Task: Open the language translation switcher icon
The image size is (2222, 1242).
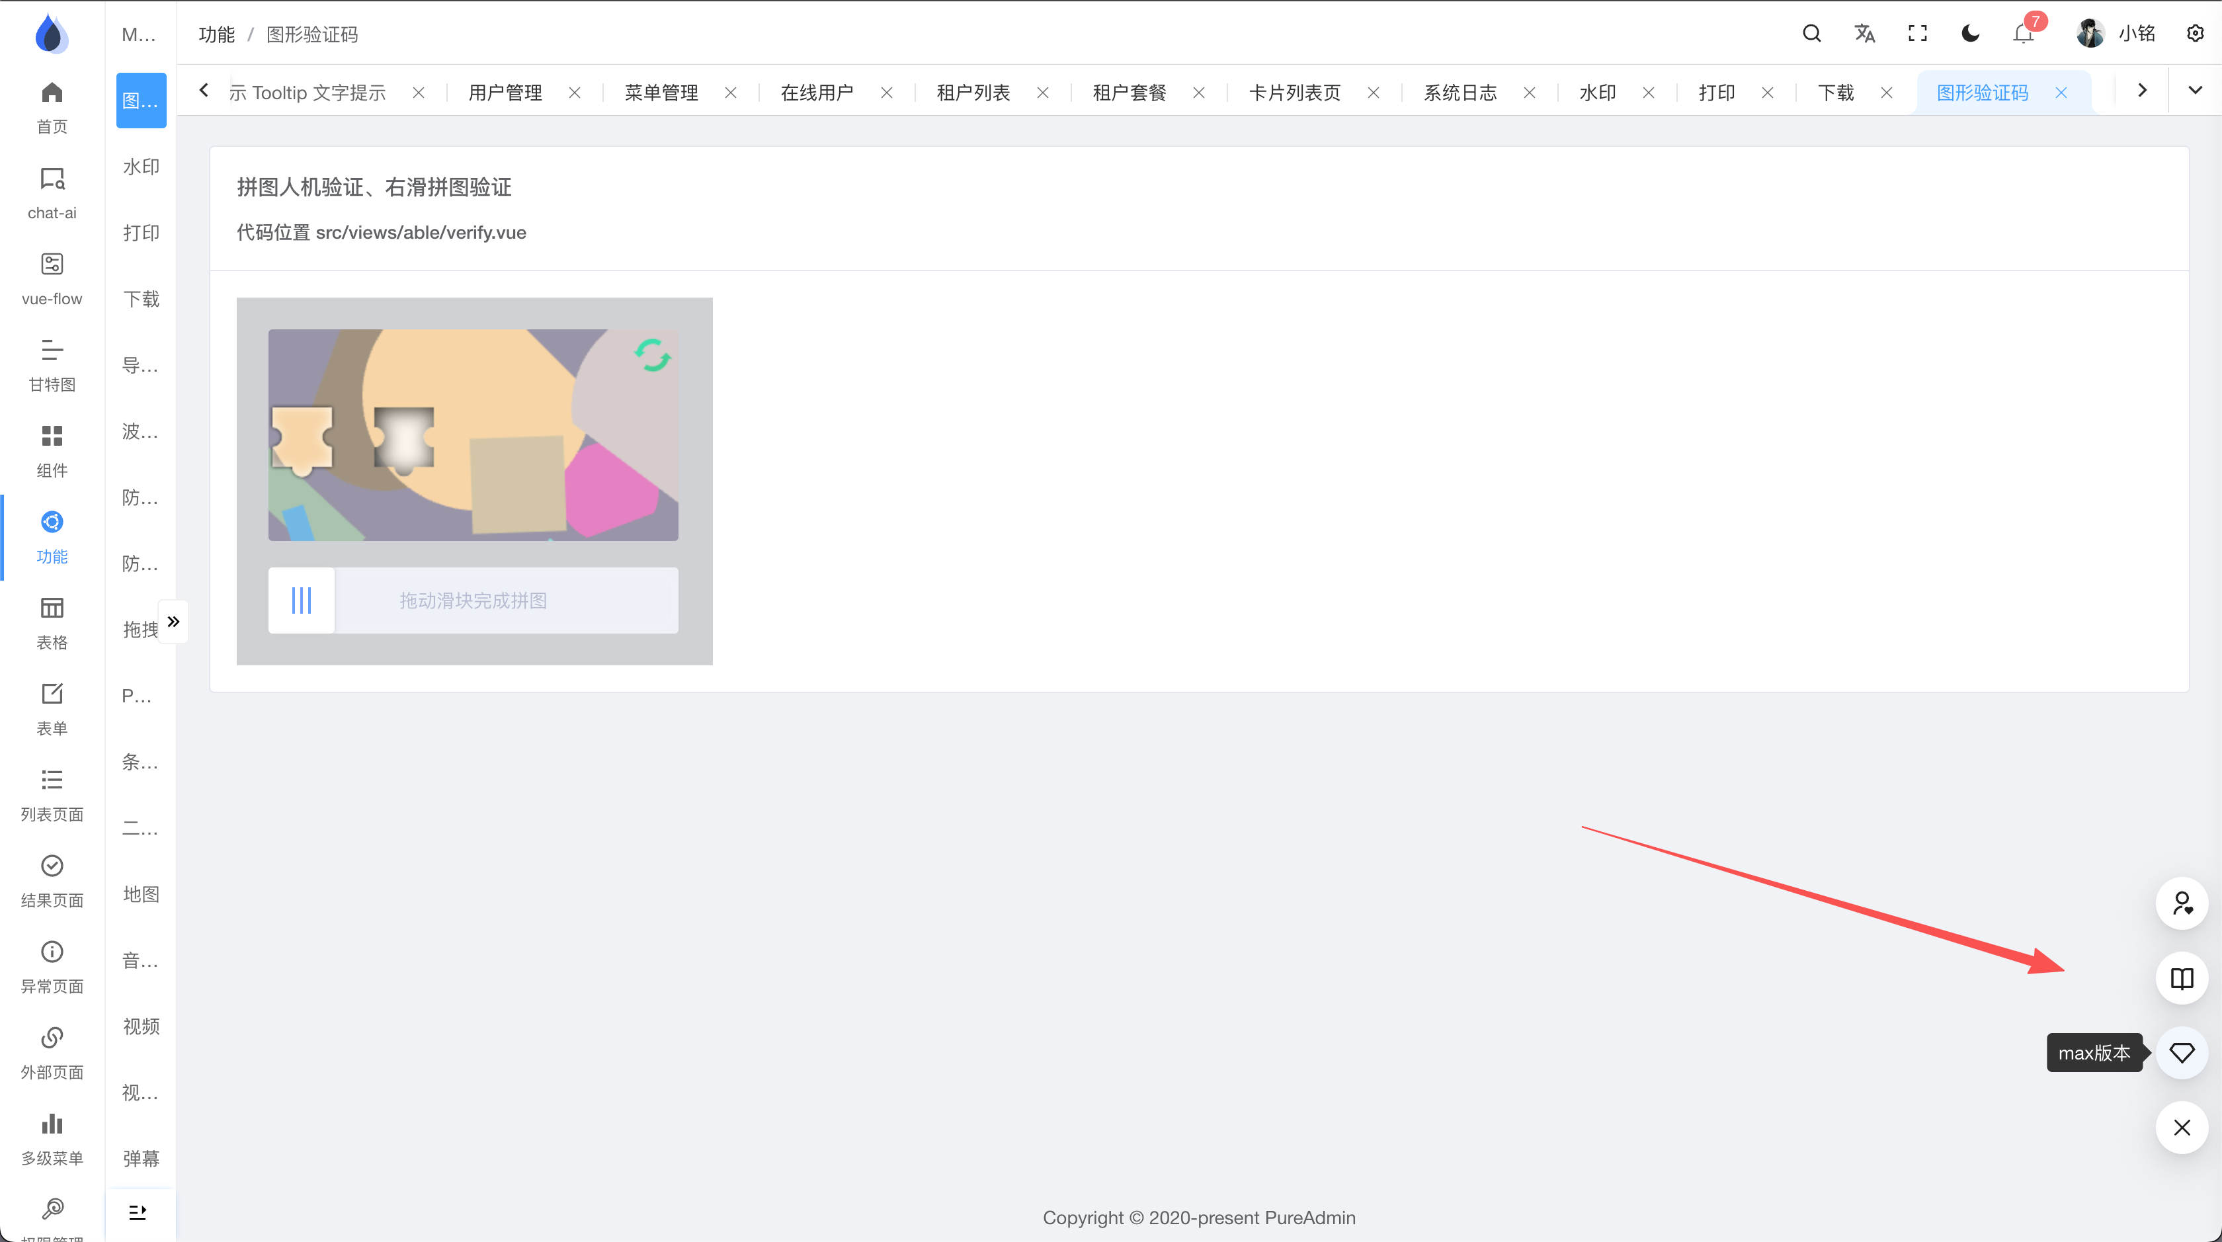Action: click(x=1864, y=34)
